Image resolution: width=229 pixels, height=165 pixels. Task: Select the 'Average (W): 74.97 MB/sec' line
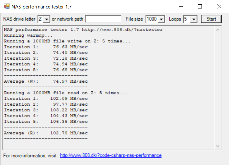point(46,81)
